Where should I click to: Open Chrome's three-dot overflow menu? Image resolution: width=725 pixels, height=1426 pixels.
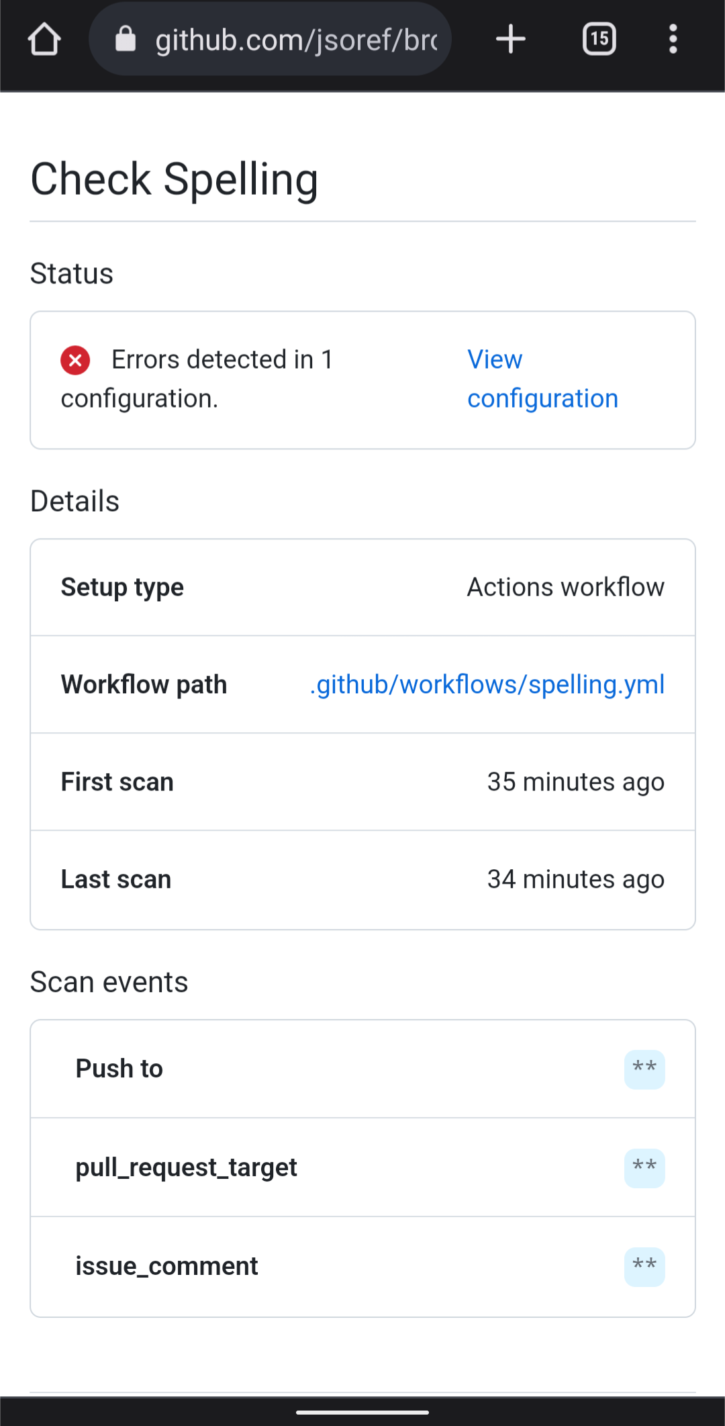pos(673,38)
